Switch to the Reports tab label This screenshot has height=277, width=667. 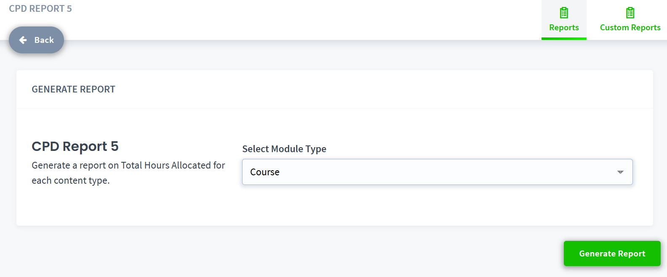point(564,28)
